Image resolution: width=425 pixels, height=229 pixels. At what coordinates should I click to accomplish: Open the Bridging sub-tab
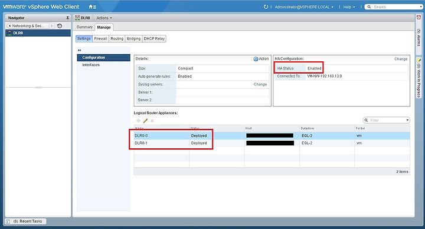pos(133,39)
